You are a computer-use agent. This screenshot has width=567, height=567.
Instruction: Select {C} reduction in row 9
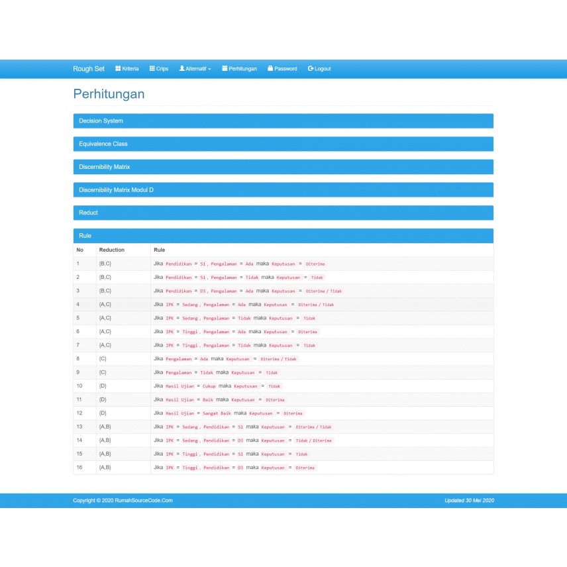pos(103,372)
